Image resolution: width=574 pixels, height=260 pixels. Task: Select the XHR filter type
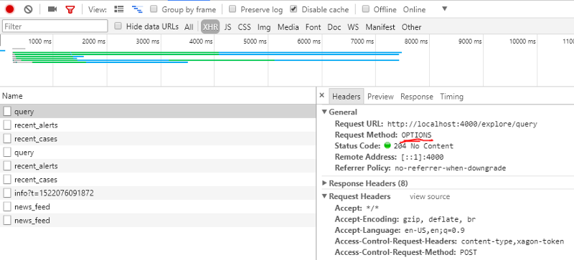(210, 27)
